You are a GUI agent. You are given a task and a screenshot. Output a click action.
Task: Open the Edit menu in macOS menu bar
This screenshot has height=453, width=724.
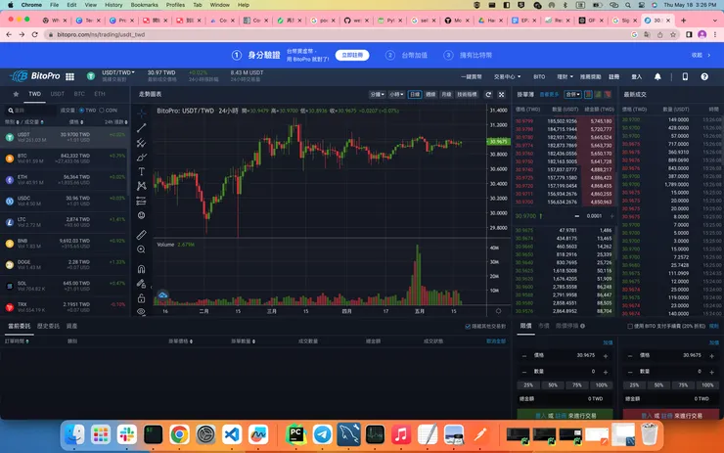(x=71, y=5)
